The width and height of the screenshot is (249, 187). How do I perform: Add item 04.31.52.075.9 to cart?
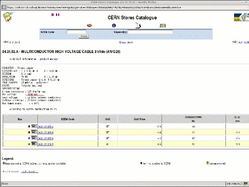point(34,138)
